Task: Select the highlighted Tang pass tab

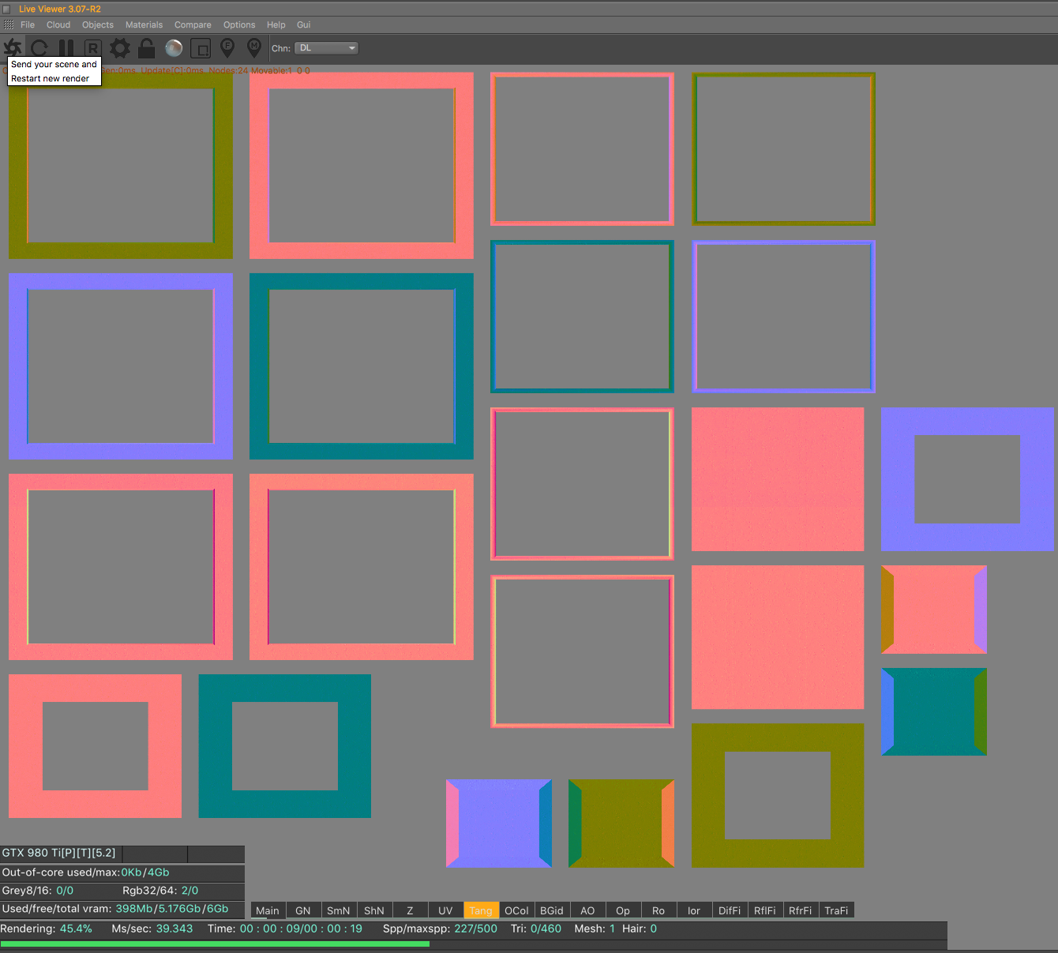Action: tap(481, 910)
